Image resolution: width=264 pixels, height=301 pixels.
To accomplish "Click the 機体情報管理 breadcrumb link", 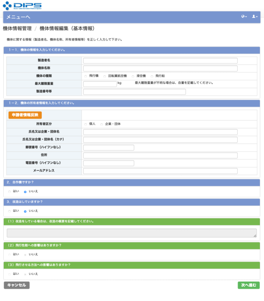I will 17,29.
